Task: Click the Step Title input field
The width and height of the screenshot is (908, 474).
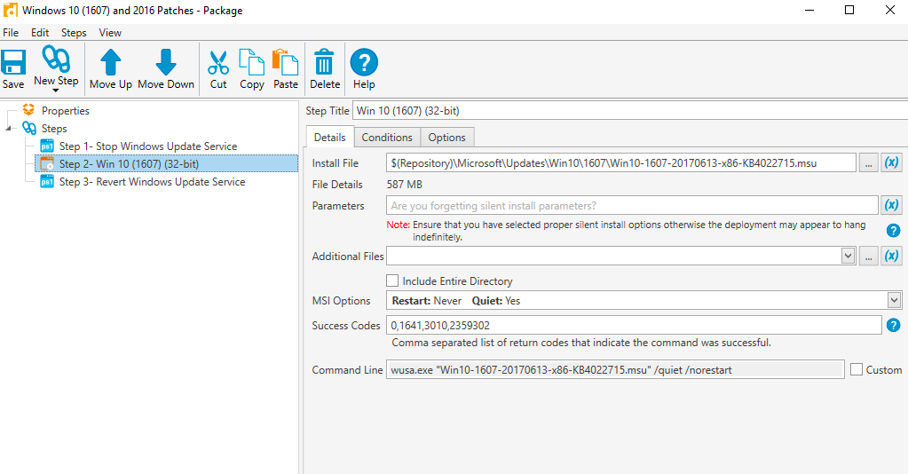Action: tap(630, 111)
